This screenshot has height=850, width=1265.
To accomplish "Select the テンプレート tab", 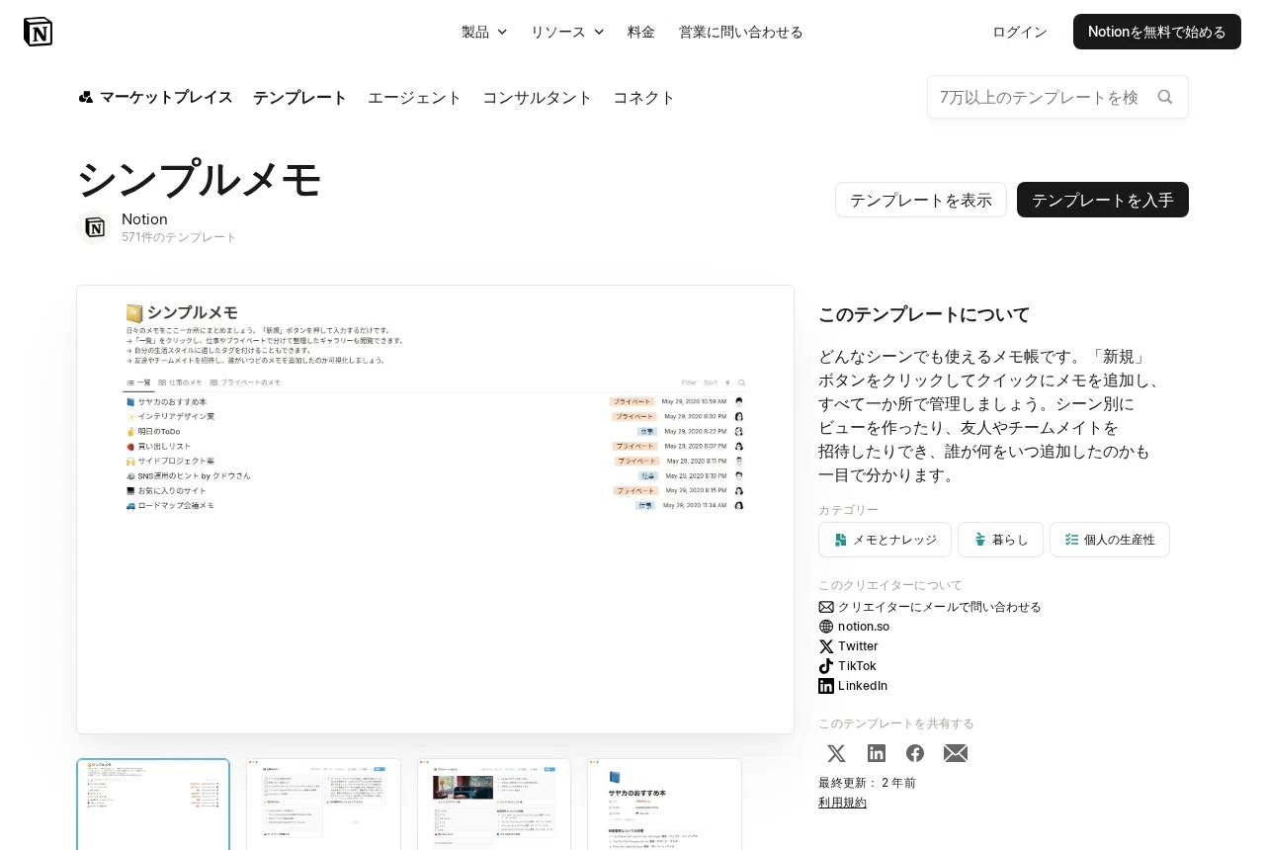I will click(300, 97).
